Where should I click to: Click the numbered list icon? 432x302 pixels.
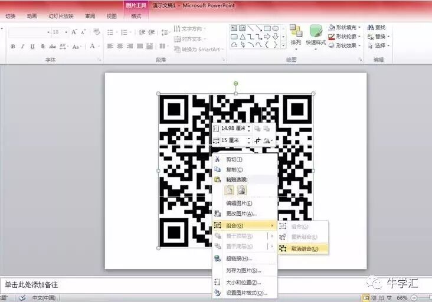click(125, 32)
